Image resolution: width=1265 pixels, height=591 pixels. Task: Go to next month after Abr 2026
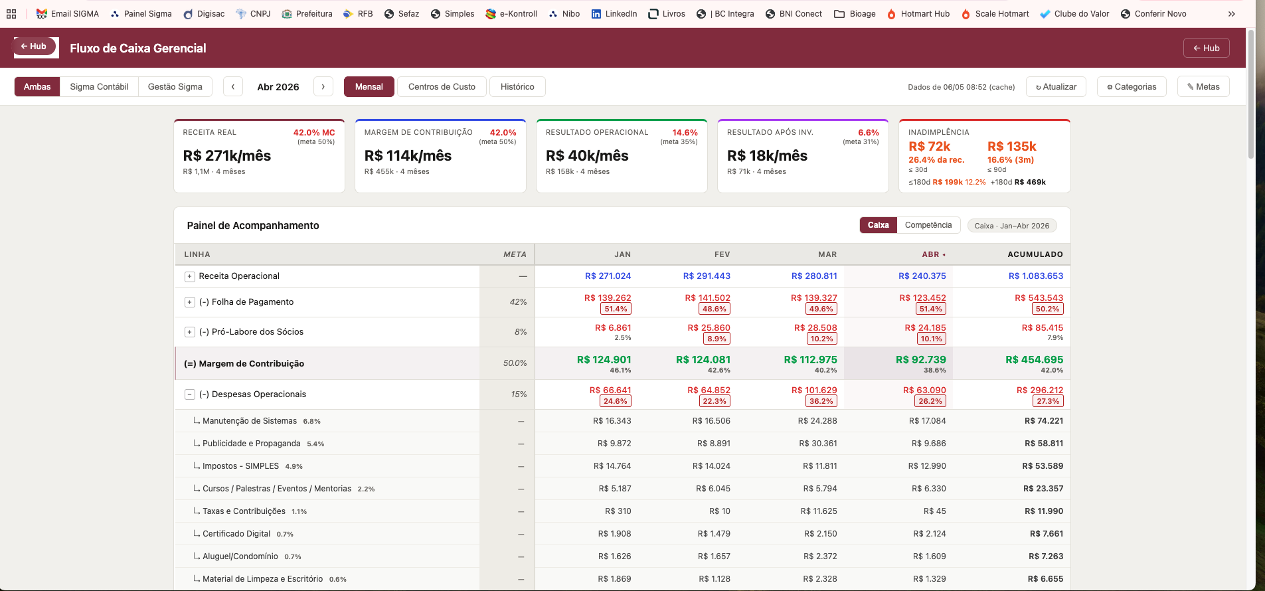[323, 87]
